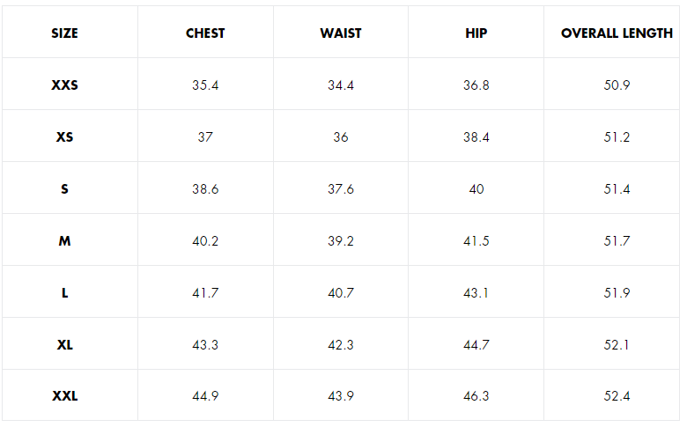687x427 pixels.
Task: Click the SIZE column header
Action: (x=64, y=33)
